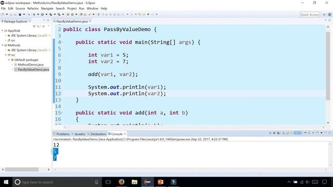Collapse the (default package) node
The height and width of the screenshot is (187, 333).
pyautogui.click(x=9, y=60)
